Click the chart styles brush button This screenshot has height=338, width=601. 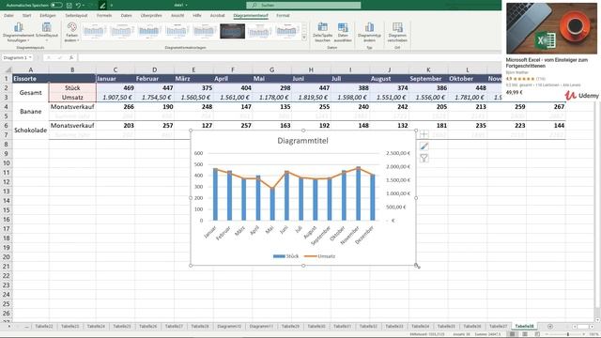[424, 146]
